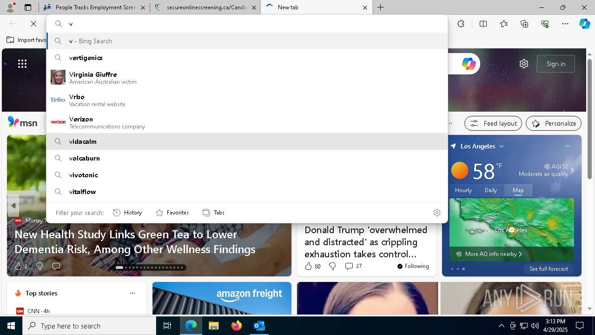
Task: Open the apps grid launcher
Action: click(x=22, y=64)
